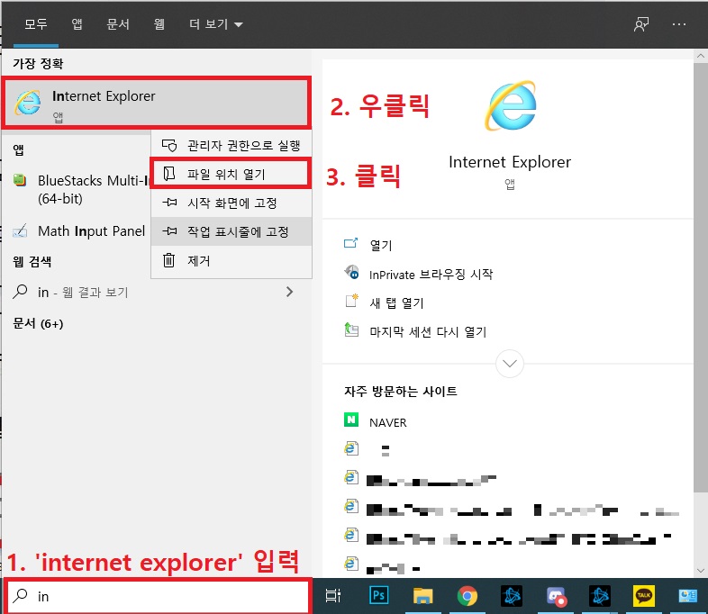
Task: Click the magnifier icon in search box
Action: [x=20, y=595]
